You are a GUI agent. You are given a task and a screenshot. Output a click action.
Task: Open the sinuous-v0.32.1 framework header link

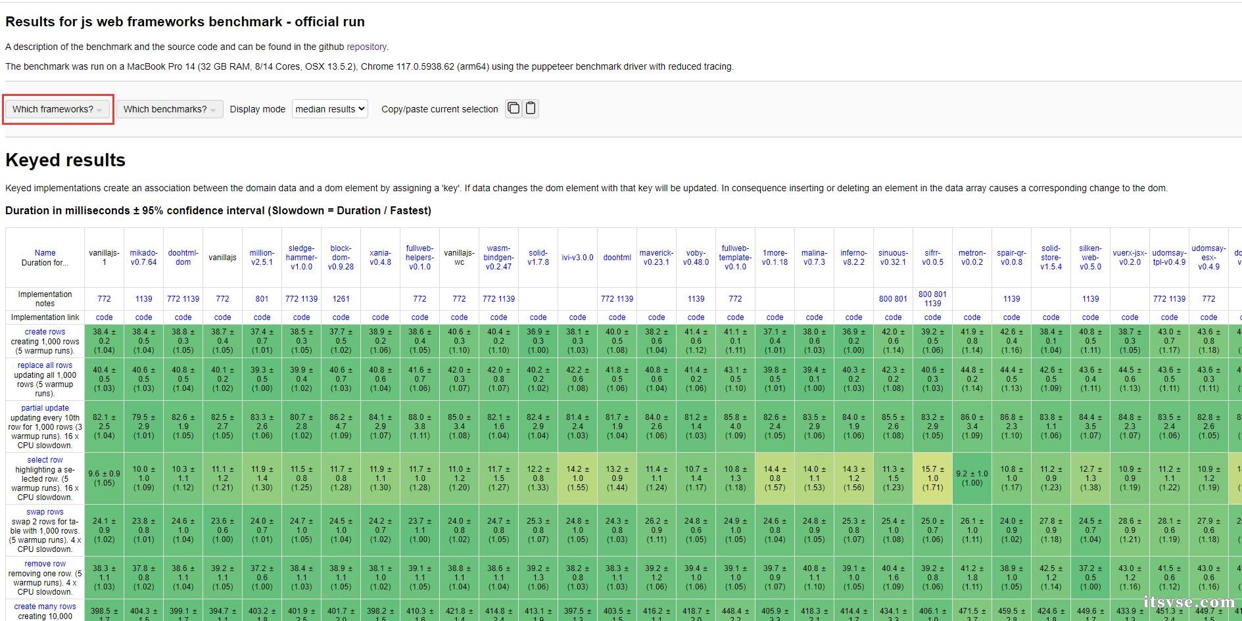click(x=893, y=258)
